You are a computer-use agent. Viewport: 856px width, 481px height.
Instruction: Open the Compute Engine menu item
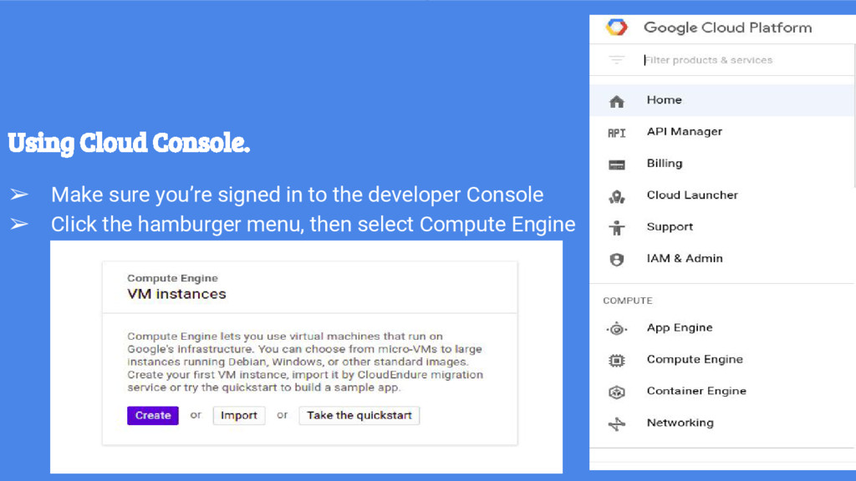721,359
